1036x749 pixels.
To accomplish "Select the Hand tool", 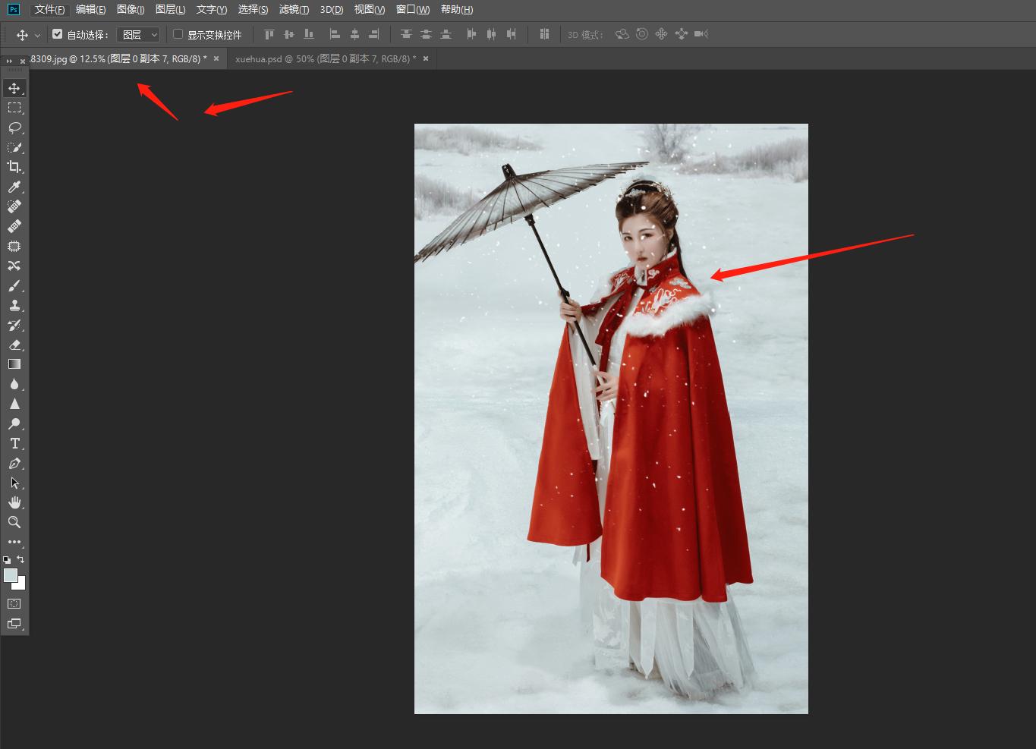I will [14, 502].
